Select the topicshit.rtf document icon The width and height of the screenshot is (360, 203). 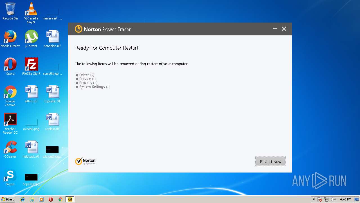click(52, 94)
